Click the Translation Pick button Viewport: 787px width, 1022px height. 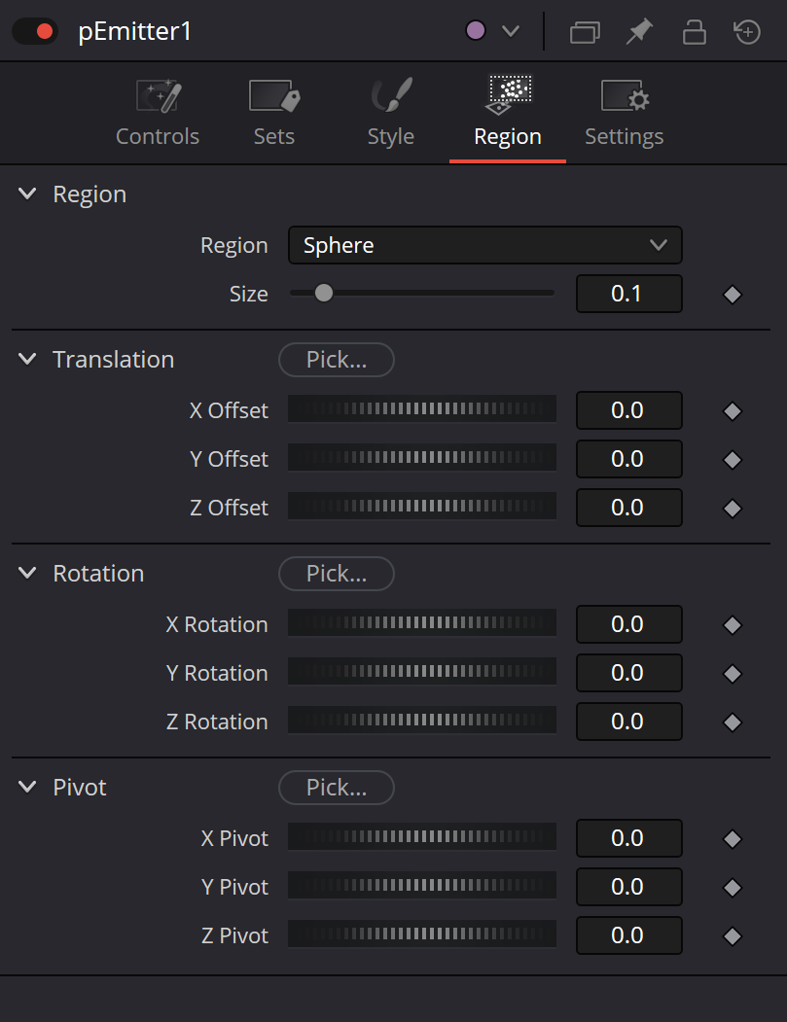pyautogui.click(x=337, y=360)
